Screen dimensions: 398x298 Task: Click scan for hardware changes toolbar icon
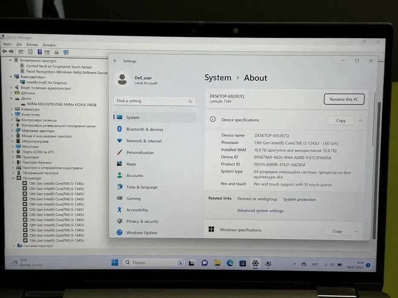point(66,52)
